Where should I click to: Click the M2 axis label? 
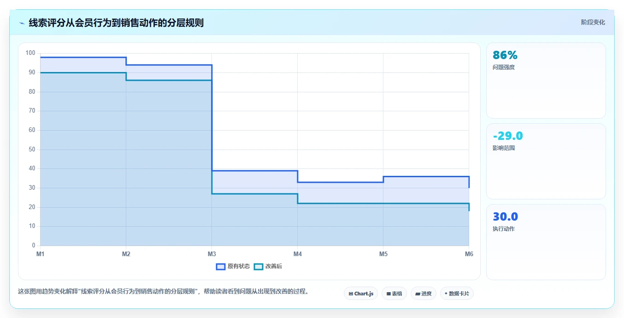(x=126, y=254)
